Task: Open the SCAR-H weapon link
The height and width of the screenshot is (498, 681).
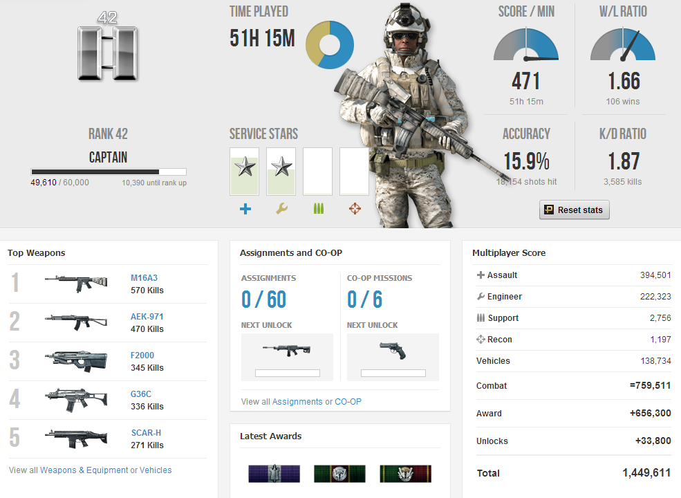Action: [147, 432]
